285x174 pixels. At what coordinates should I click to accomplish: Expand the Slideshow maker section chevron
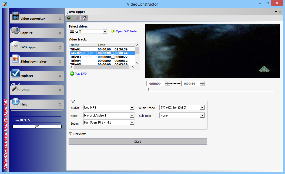pos(60,62)
